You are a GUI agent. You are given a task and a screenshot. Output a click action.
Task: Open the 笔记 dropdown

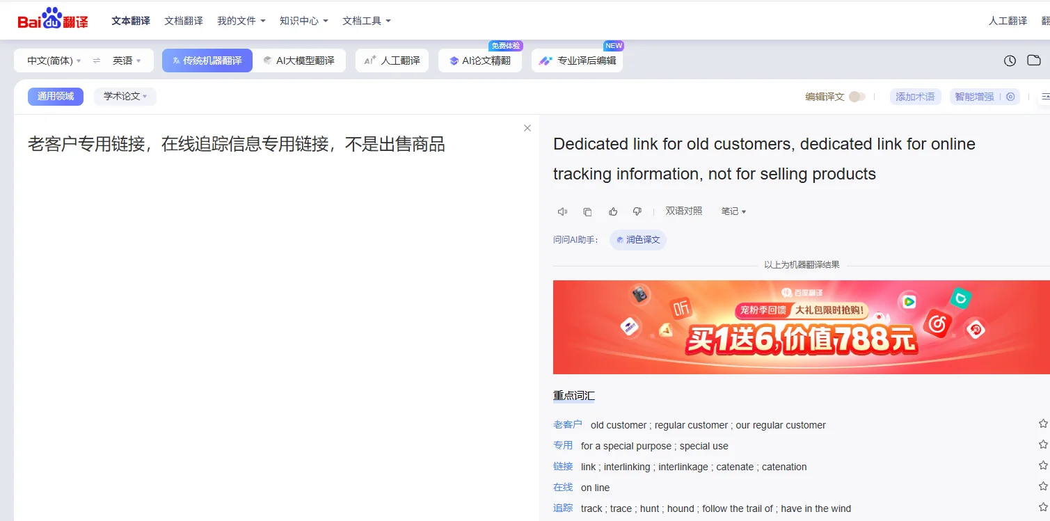click(733, 211)
